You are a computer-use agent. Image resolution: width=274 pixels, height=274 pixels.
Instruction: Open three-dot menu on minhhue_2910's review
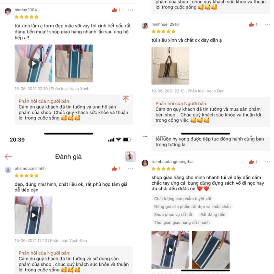[267, 25]
